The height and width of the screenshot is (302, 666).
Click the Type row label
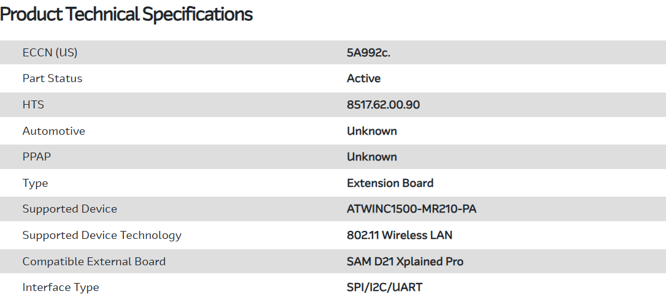coord(35,183)
